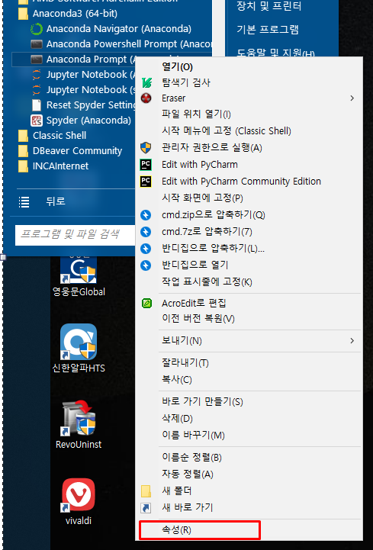
Task: Expand the 보내기(N) submenu arrow
Action: tap(352, 340)
